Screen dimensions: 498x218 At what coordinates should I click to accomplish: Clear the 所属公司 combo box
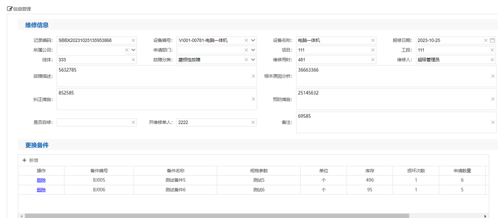(x=127, y=50)
